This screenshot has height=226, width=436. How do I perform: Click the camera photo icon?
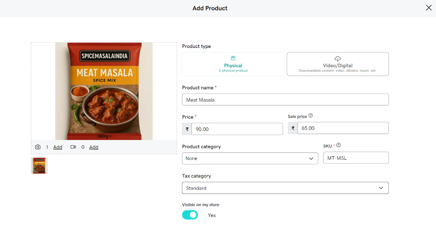point(38,147)
